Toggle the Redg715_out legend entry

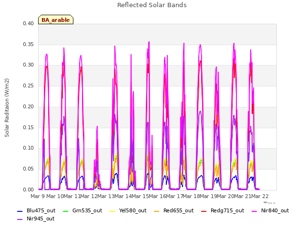point(223,210)
